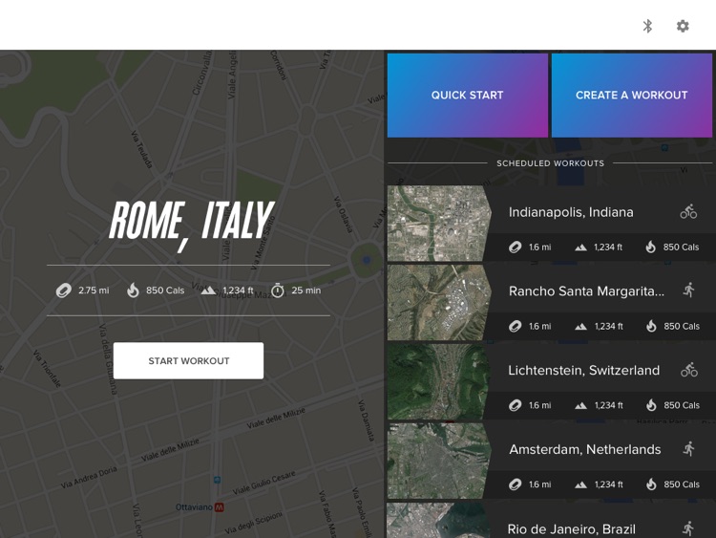Open the Amsterdam satellite map thumbnail
716x538 pixels.
439,461
